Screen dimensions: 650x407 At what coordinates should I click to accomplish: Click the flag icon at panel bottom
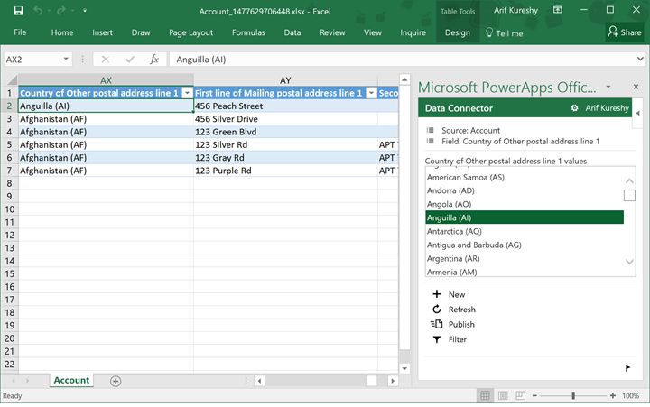click(628, 368)
